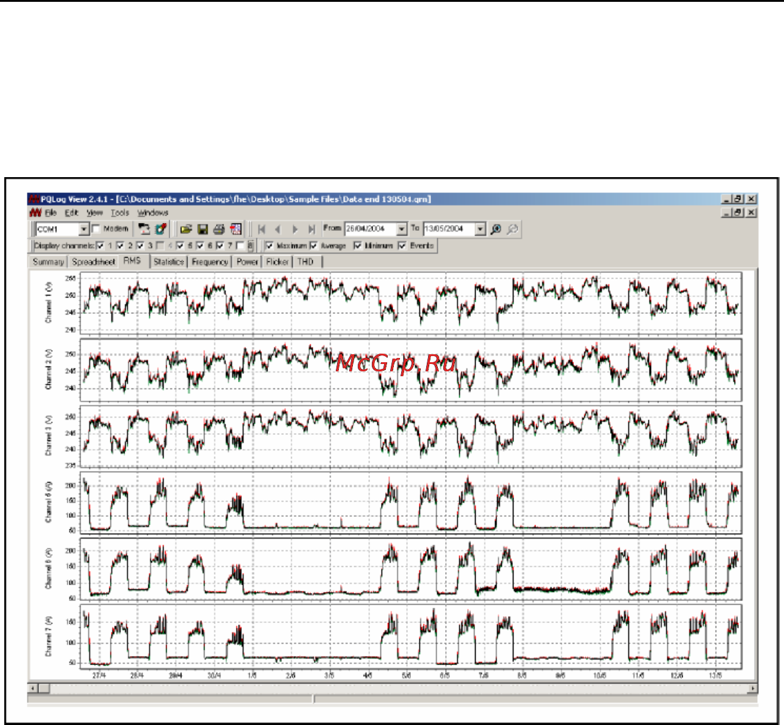Click the logger setup icon beside it

(161, 229)
